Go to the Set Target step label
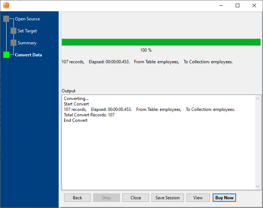This screenshot has height=208, width=263. (27, 31)
